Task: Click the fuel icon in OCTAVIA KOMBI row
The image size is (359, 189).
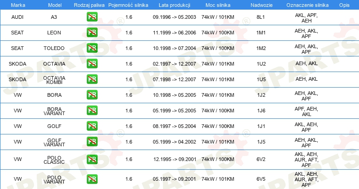Action: (92, 79)
